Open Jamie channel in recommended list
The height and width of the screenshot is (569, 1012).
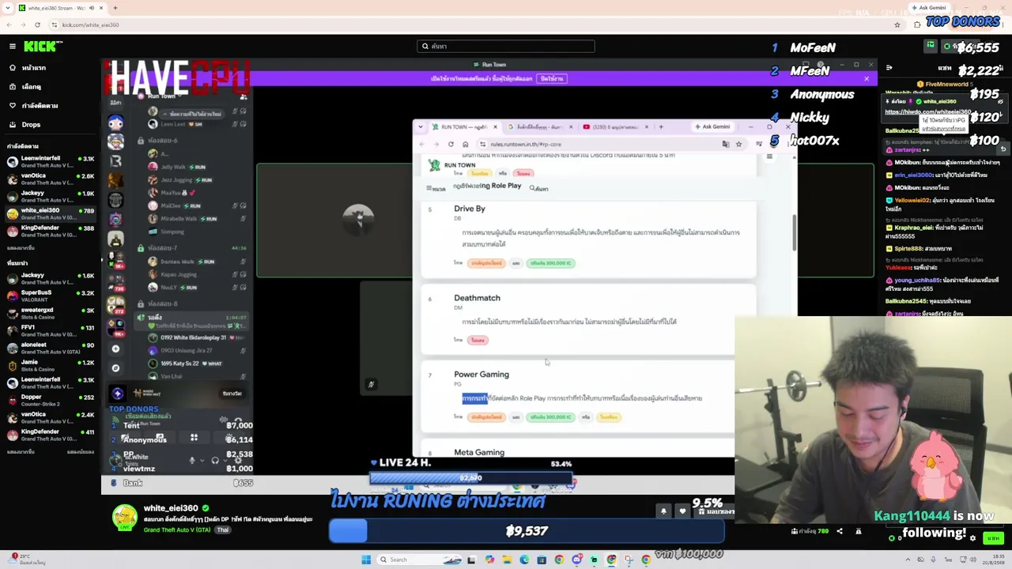49,365
